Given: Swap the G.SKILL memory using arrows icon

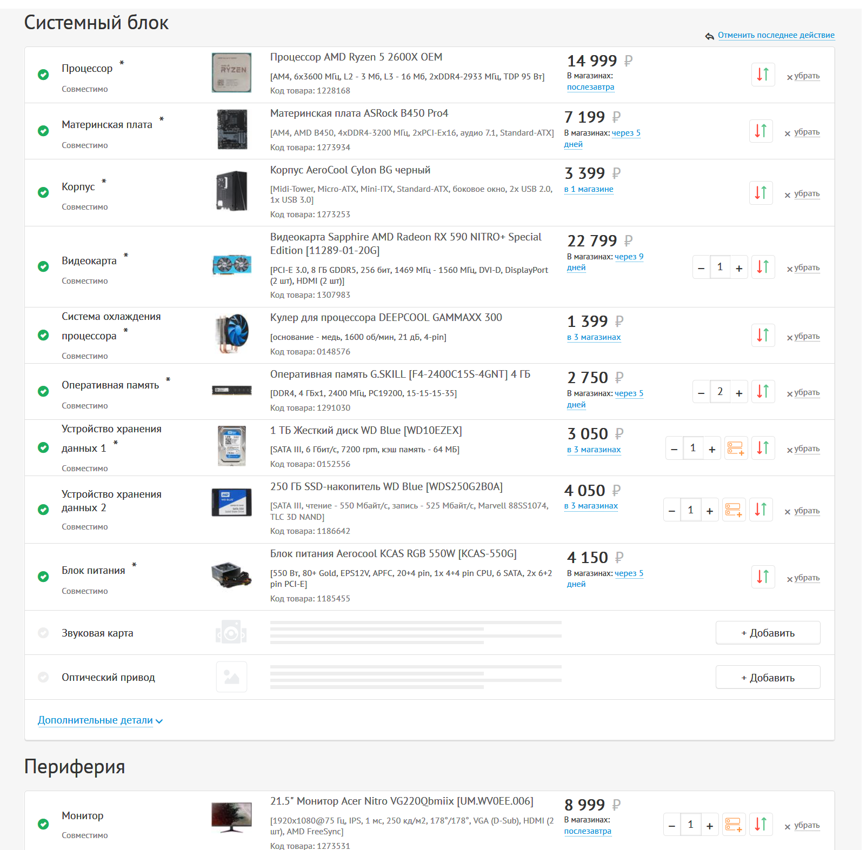Looking at the screenshot, I should 763,392.
